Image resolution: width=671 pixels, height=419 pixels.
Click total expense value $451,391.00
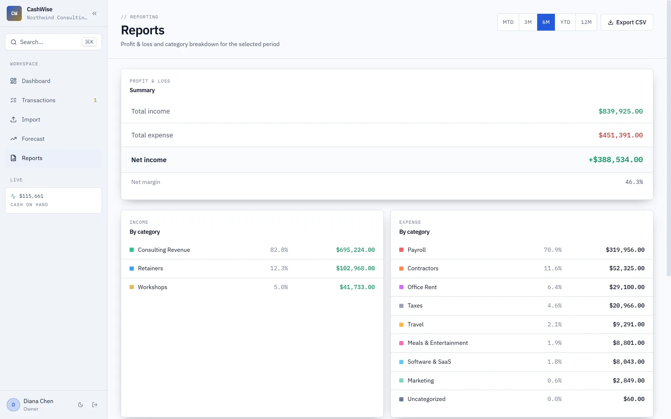click(x=621, y=135)
